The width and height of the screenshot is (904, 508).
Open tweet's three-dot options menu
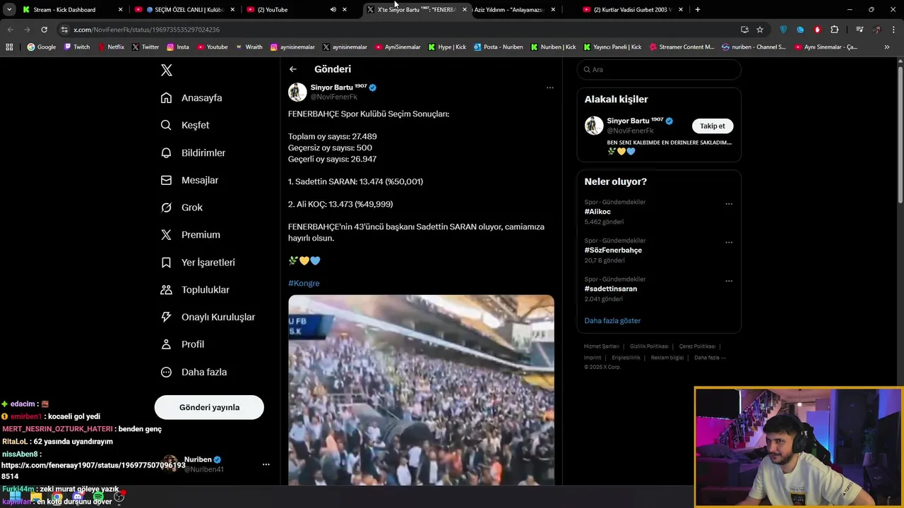(x=550, y=87)
